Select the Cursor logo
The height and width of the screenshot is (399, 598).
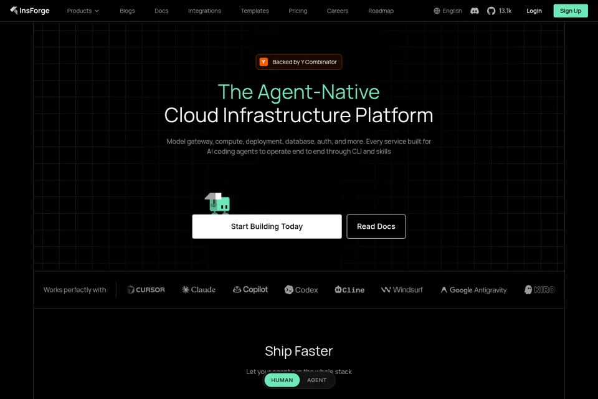click(x=146, y=290)
